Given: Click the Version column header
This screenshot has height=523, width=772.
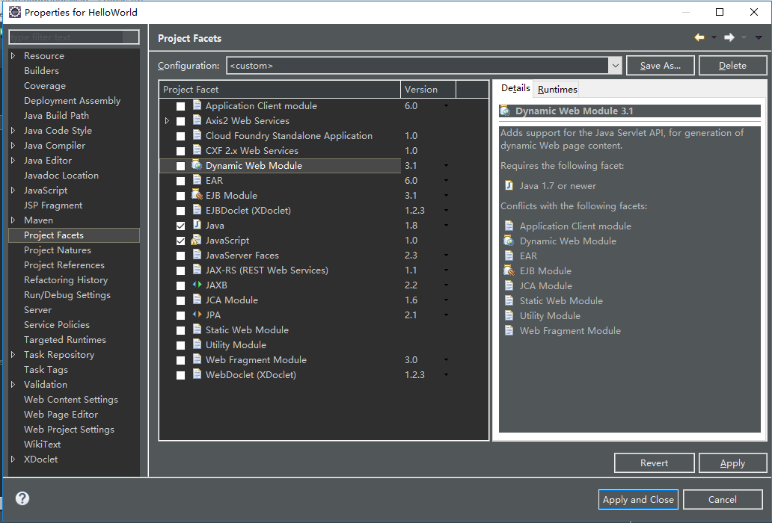Looking at the screenshot, I should point(429,89).
